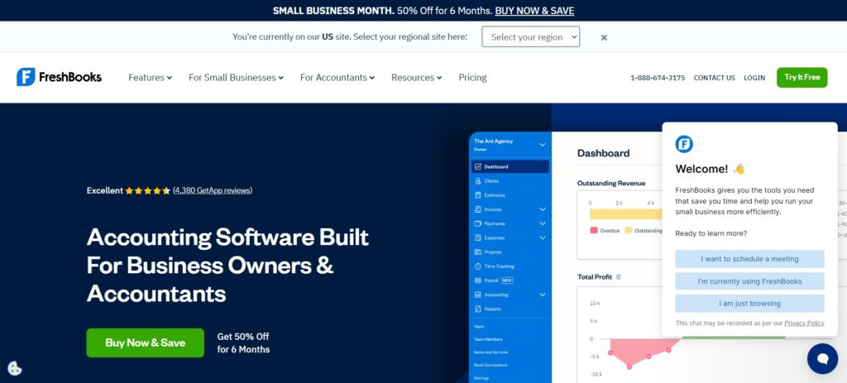Image resolution: width=847 pixels, height=383 pixels.
Task: Expand the Features menu
Action: [151, 77]
